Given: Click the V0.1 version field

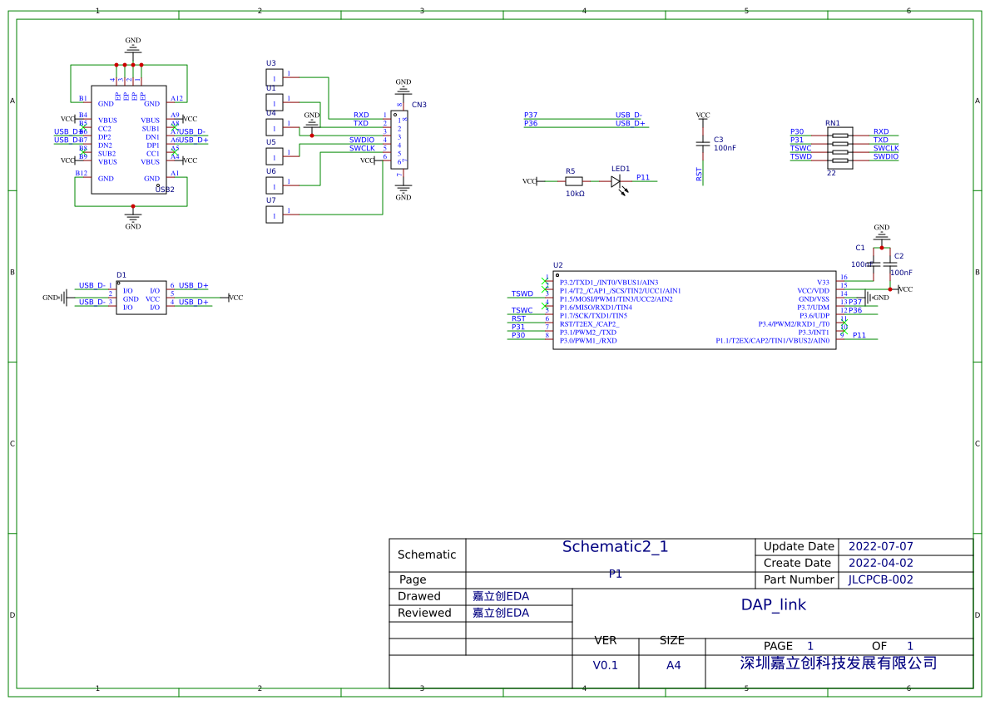Looking at the screenshot, I should tap(605, 665).
